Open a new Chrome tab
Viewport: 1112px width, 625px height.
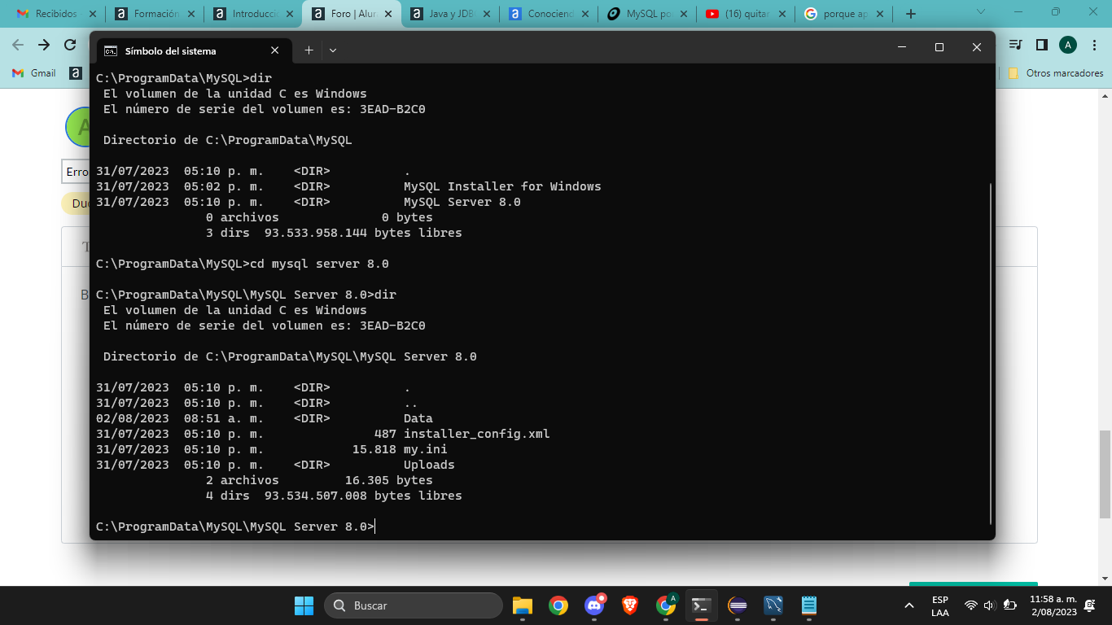pyautogui.click(x=911, y=14)
